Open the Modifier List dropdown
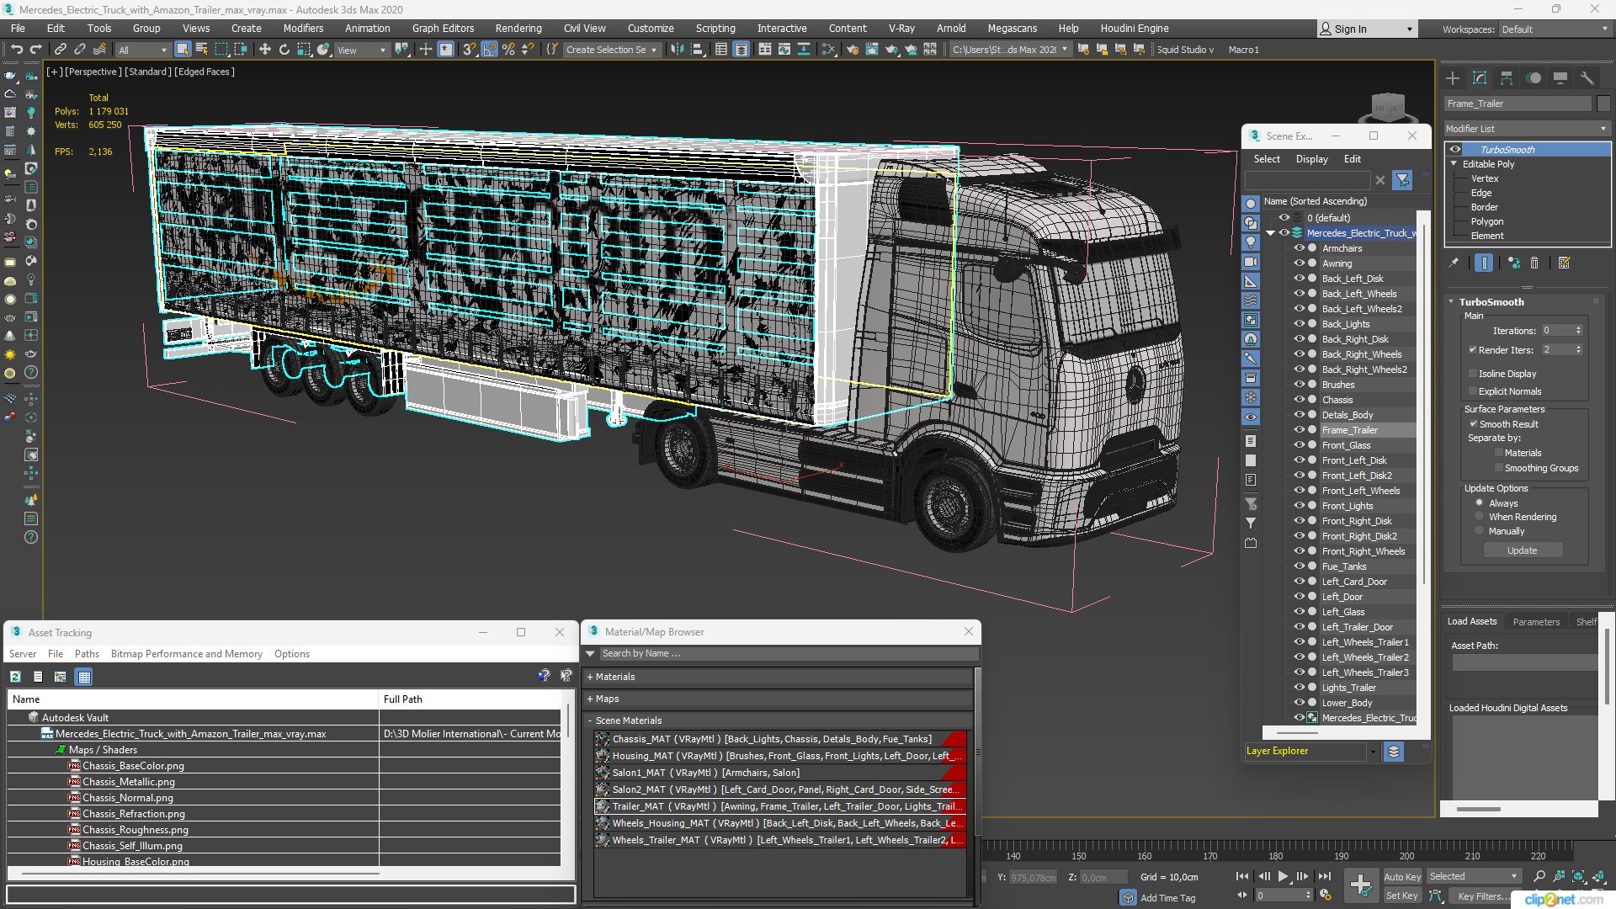1616x909 pixels. (1527, 129)
